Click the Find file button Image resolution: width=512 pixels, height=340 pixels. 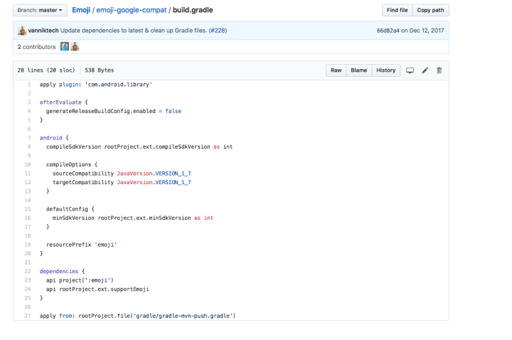tap(397, 11)
